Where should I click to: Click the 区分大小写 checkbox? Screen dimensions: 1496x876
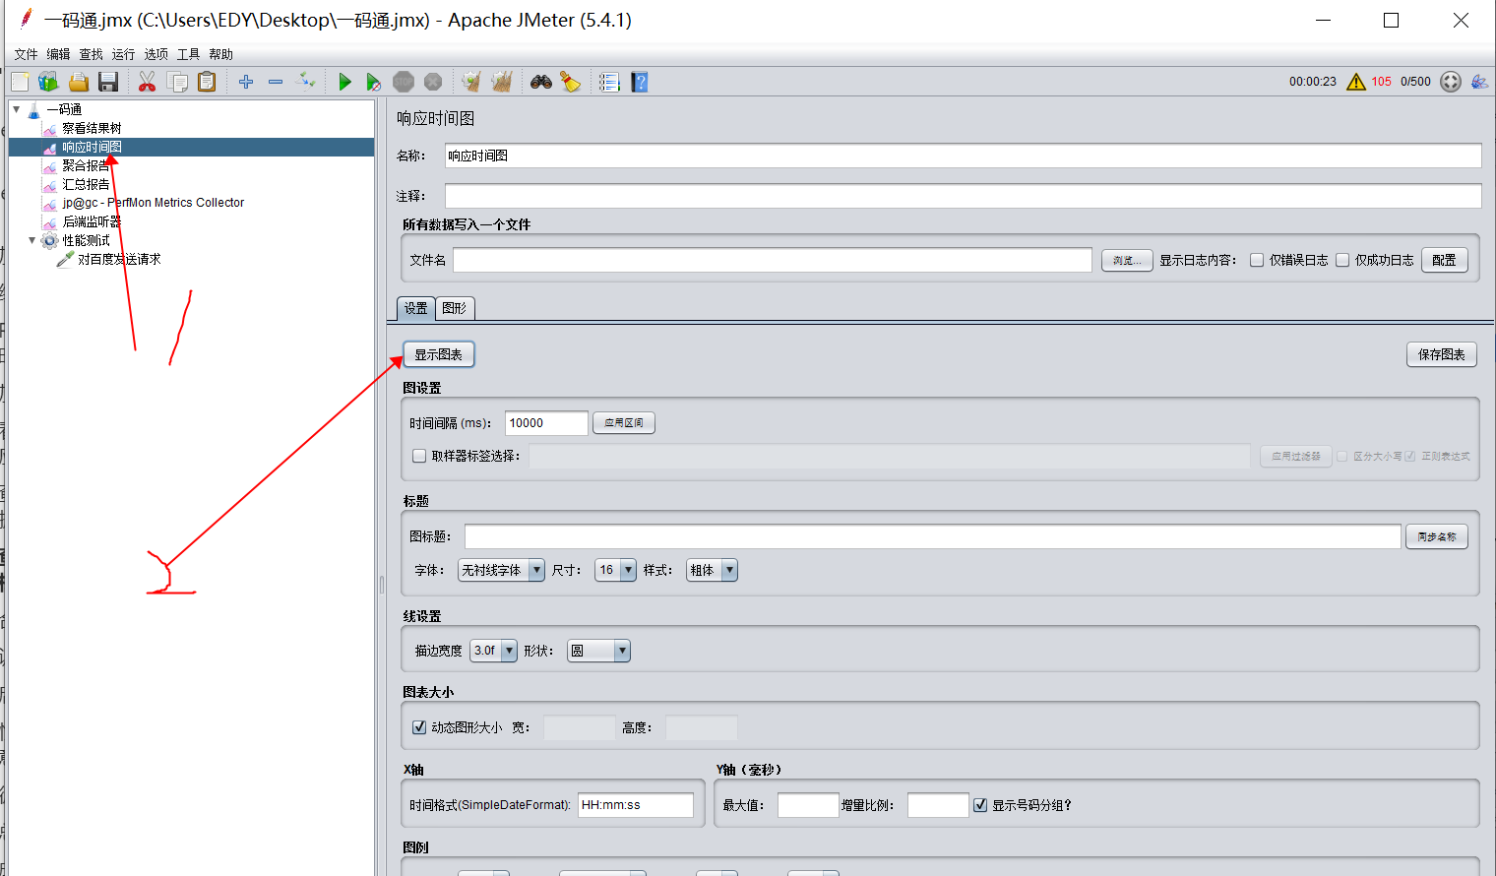pos(1341,456)
